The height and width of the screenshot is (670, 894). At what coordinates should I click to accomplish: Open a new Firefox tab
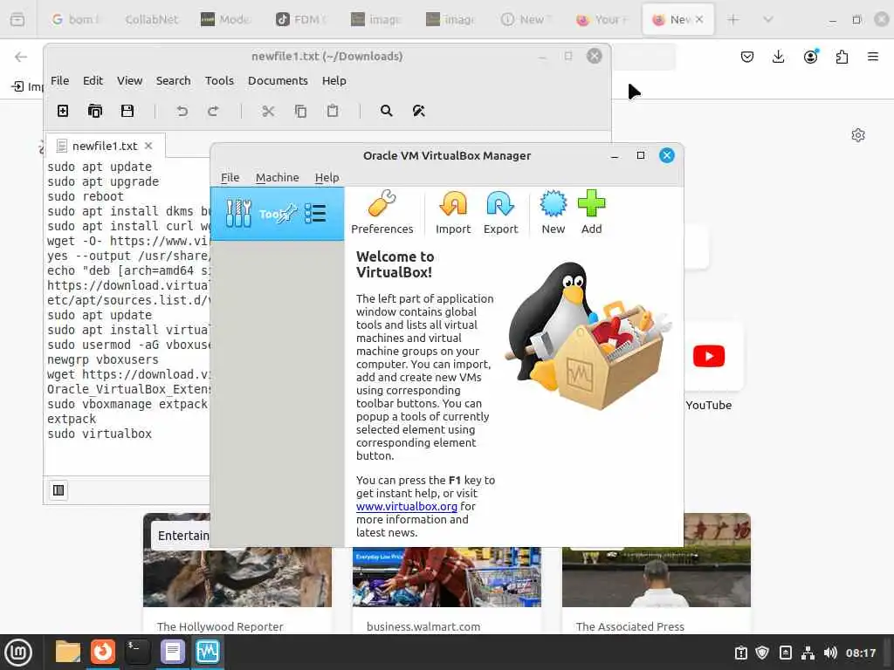click(732, 19)
